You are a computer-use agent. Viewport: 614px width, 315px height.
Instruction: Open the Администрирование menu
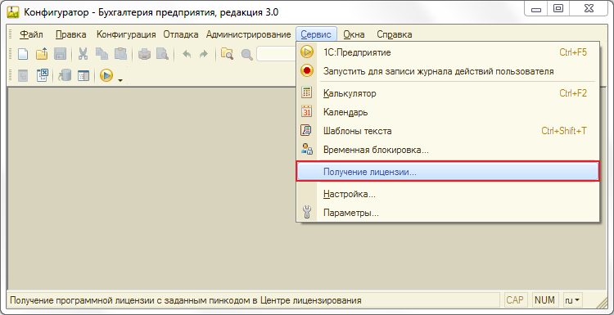pos(248,34)
